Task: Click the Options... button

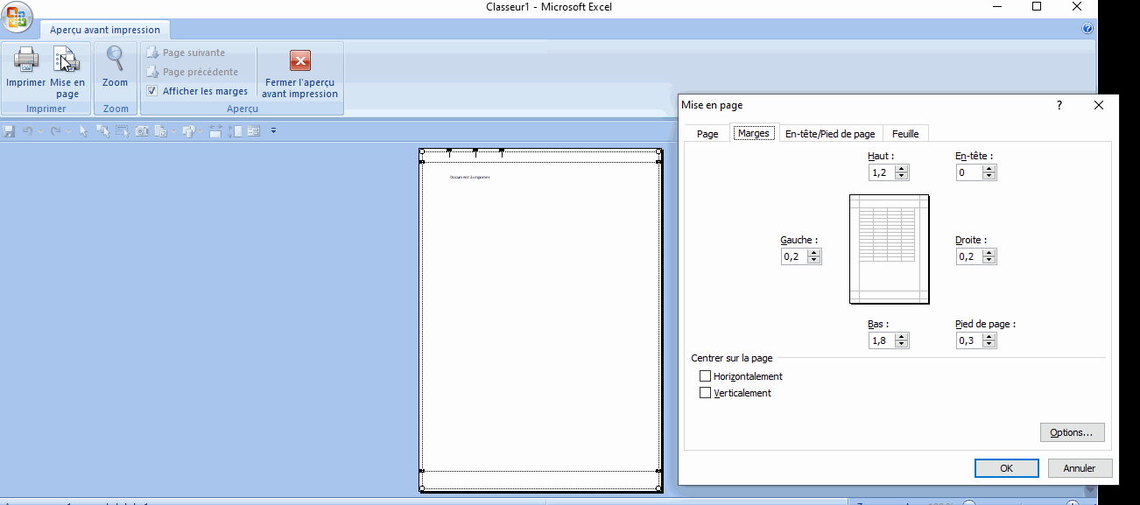Action: pos(1072,432)
